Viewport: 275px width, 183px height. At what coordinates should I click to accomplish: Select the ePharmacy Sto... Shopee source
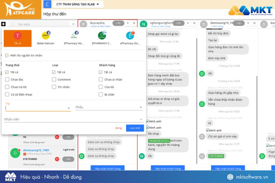pyautogui.click(x=130, y=38)
